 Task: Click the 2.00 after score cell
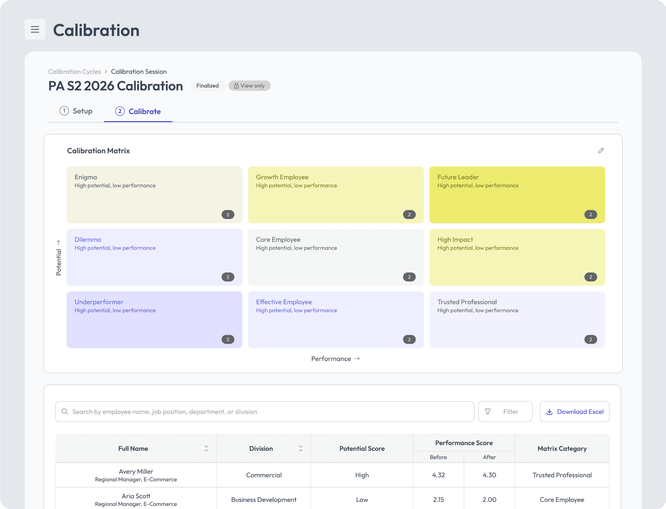(x=489, y=500)
